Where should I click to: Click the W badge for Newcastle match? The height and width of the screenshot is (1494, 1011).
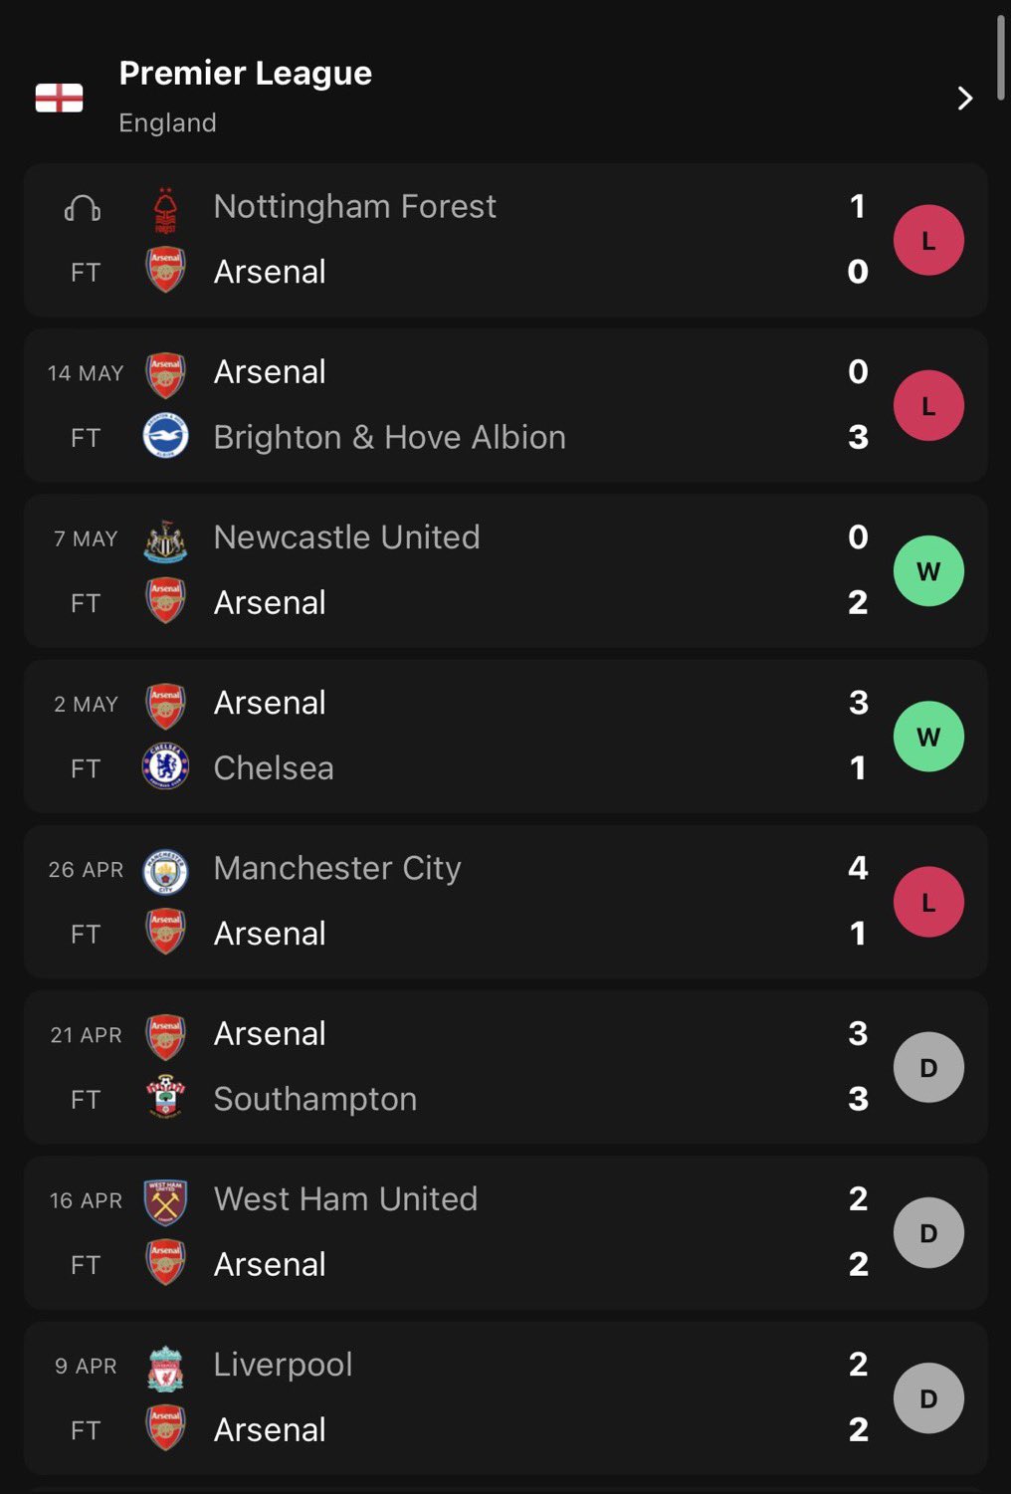pyautogui.click(x=928, y=571)
